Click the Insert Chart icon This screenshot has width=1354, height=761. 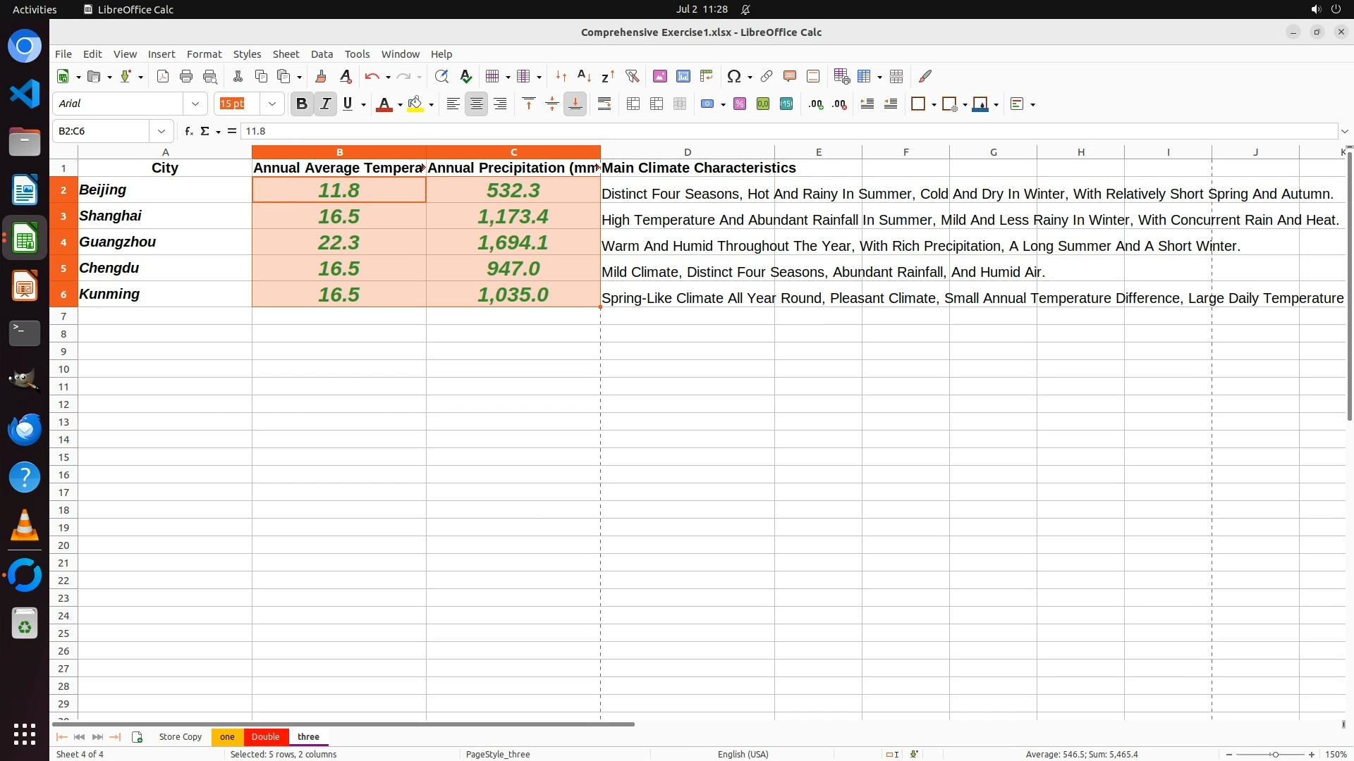pyautogui.click(x=683, y=76)
